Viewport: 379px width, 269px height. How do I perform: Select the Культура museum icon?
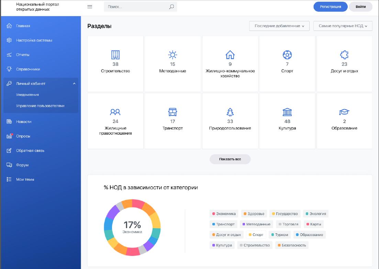coord(287,112)
